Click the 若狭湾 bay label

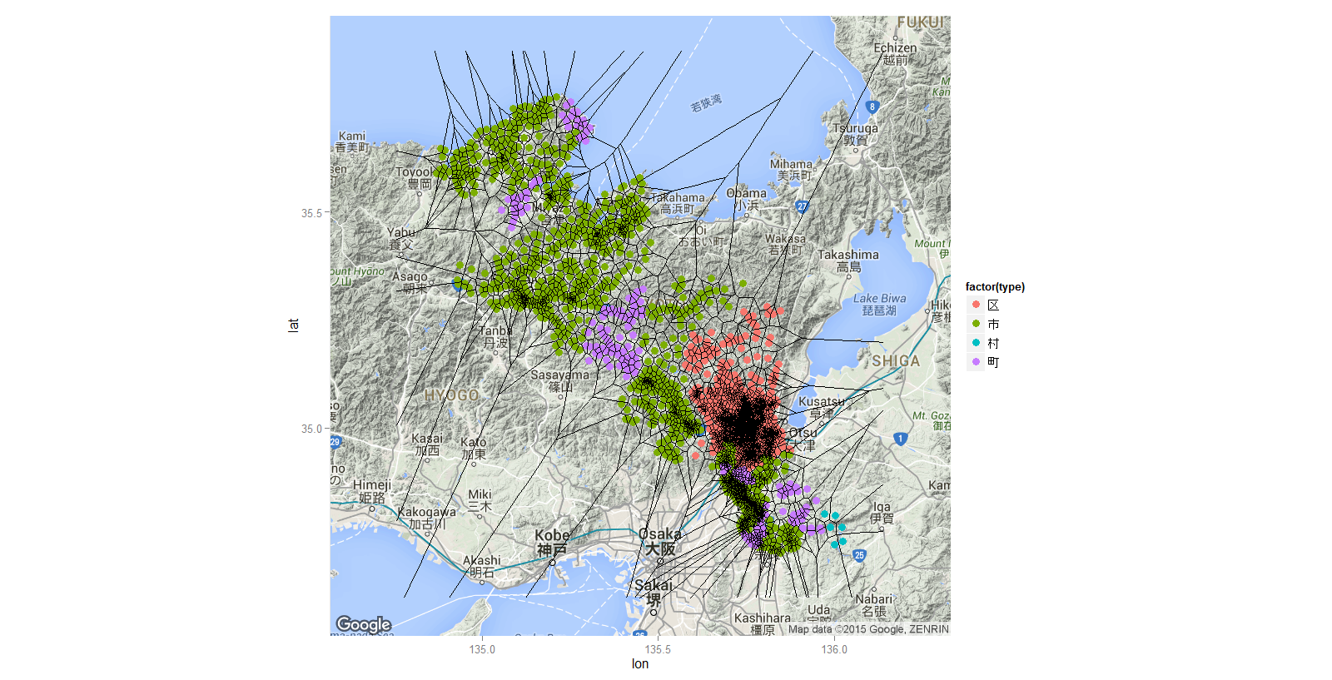coord(706,103)
